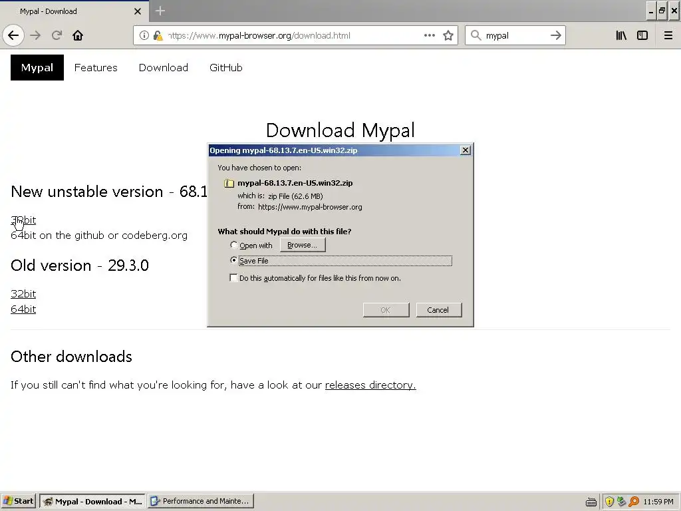Click the orange magnifier tray icon
681x511 pixels.
(x=634, y=502)
